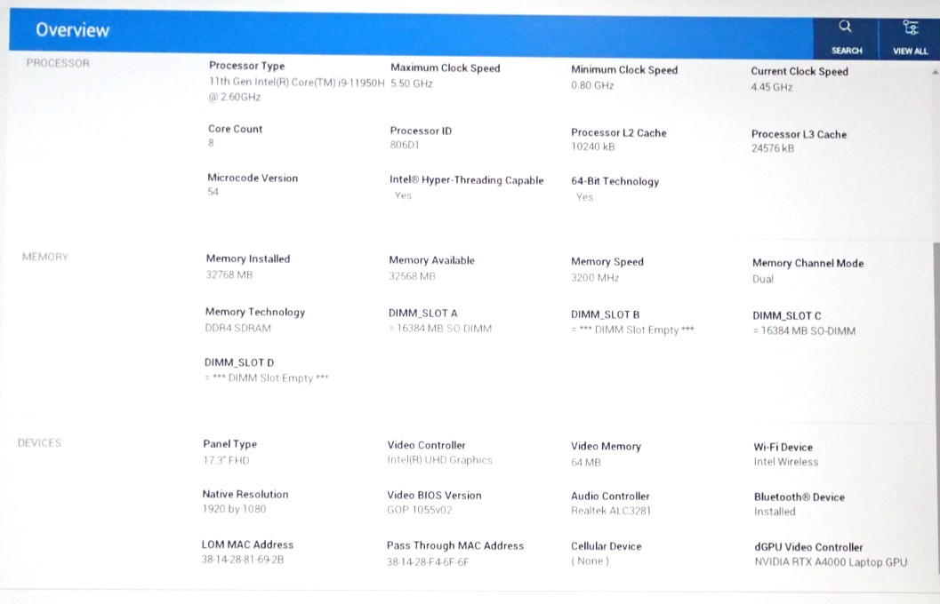This screenshot has height=604, width=940.
Task: Click the Video Memory label
Action: (x=607, y=447)
